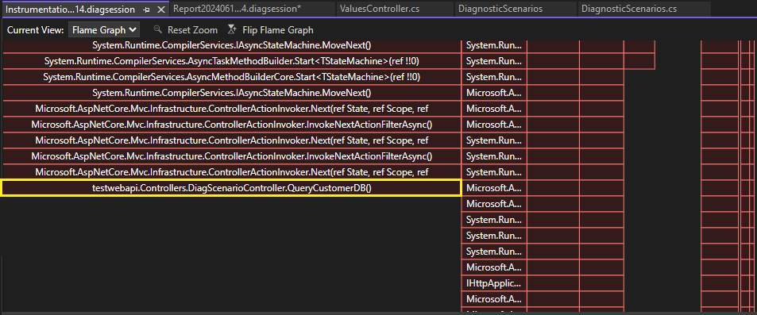The height and width of the screenshot is (315, 757).
Task: Select the IAsyncStateMachine.MoveNext() frame below AsyncMethodBuilderCore.Start
Action: tap(232, 93)
